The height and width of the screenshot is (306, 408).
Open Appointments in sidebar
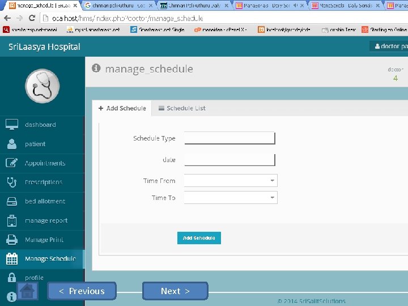click(42, 163)
